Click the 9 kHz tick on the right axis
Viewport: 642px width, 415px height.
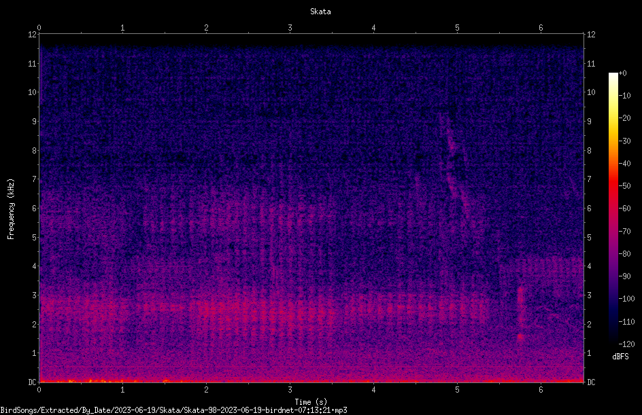(x=589, y=122)
